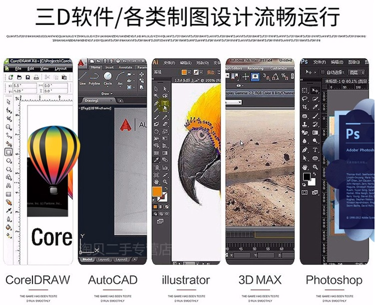
Task: Open the 文件(F) menu in Photoshop
Action: click(x=320, y=62)
